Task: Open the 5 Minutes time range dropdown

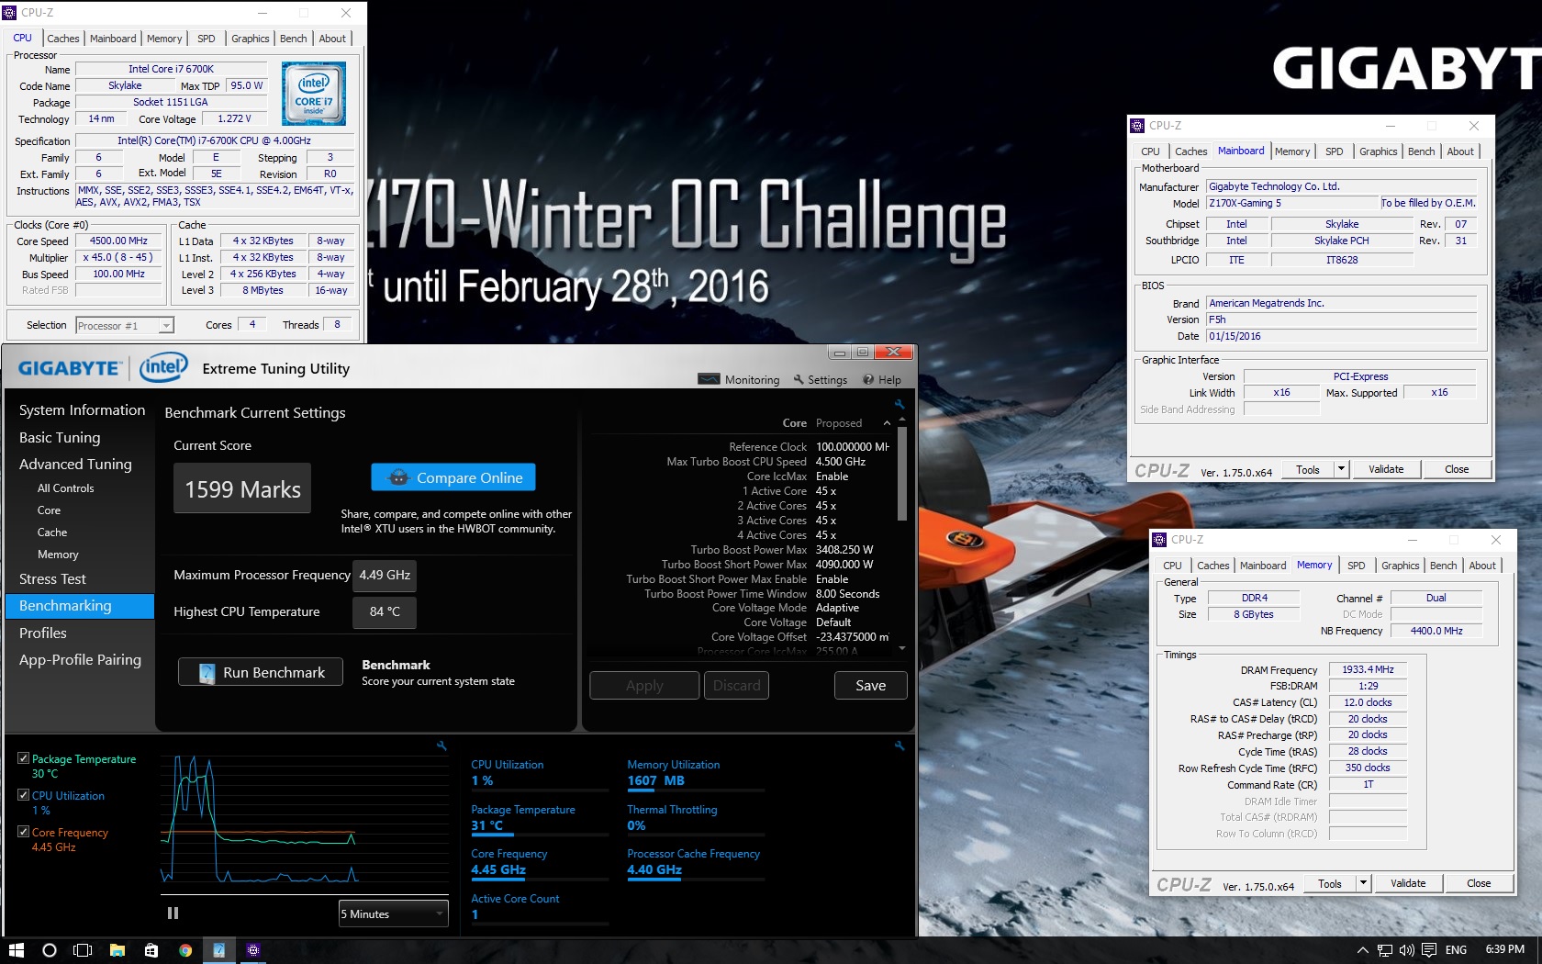Action: [393, 914]
